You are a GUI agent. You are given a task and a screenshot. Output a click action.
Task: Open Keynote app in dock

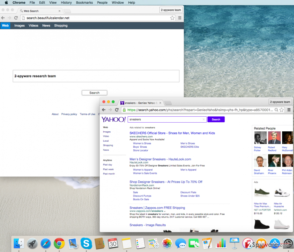click(x=235, y=243)
